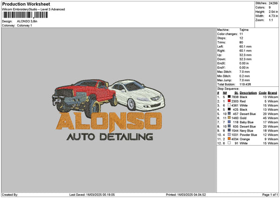This screenshot has height=198, width=280.
Task: Click the Brand column header
Action: click(273, 92)
